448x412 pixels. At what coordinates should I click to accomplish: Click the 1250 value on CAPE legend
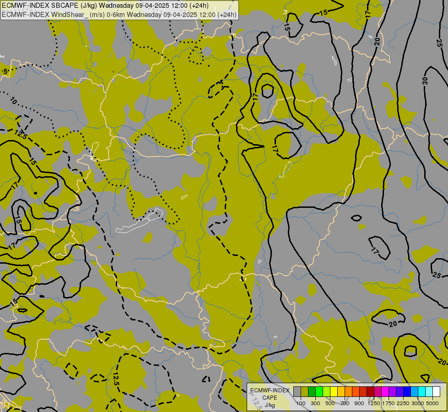tap(374, 403)
